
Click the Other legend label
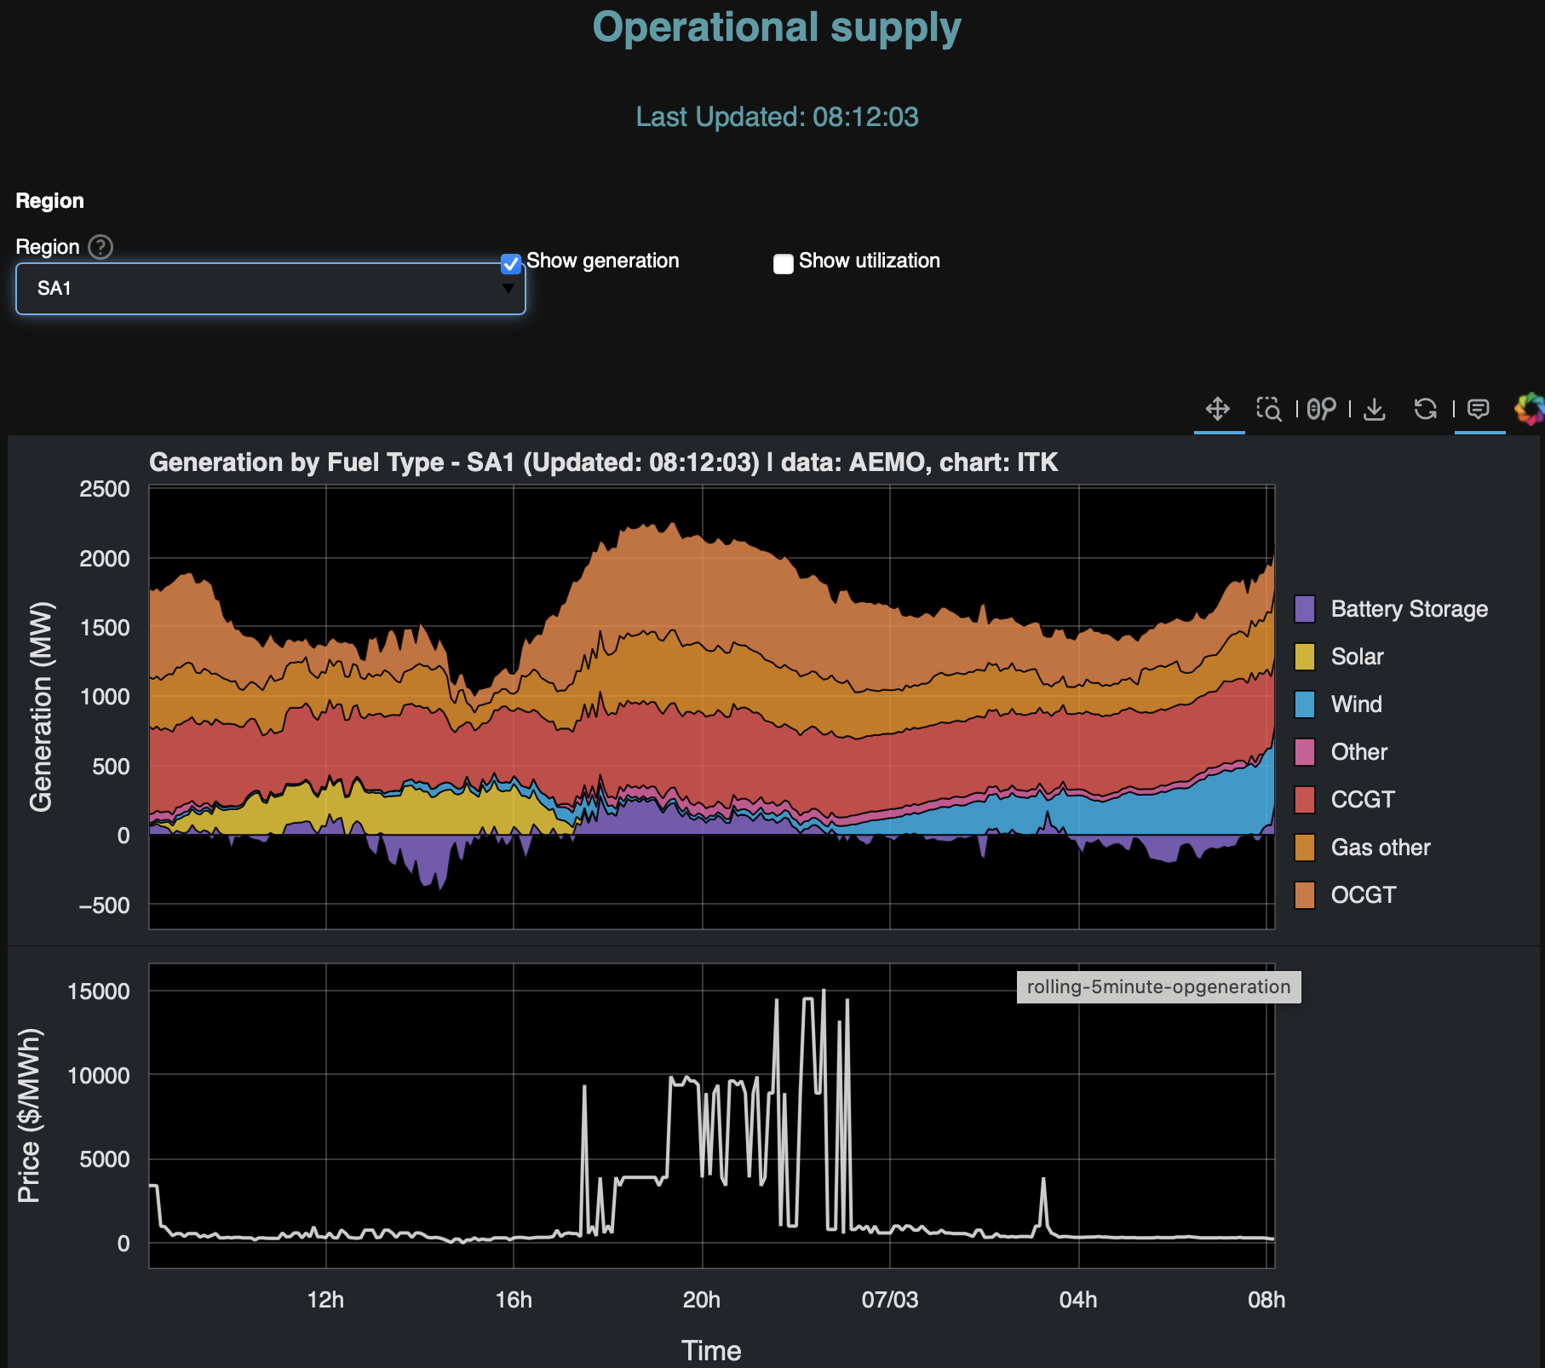[1358, 752]
